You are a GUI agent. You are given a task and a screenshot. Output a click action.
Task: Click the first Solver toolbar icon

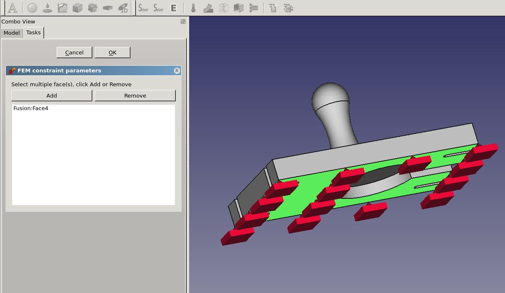[x=143, y=8]
